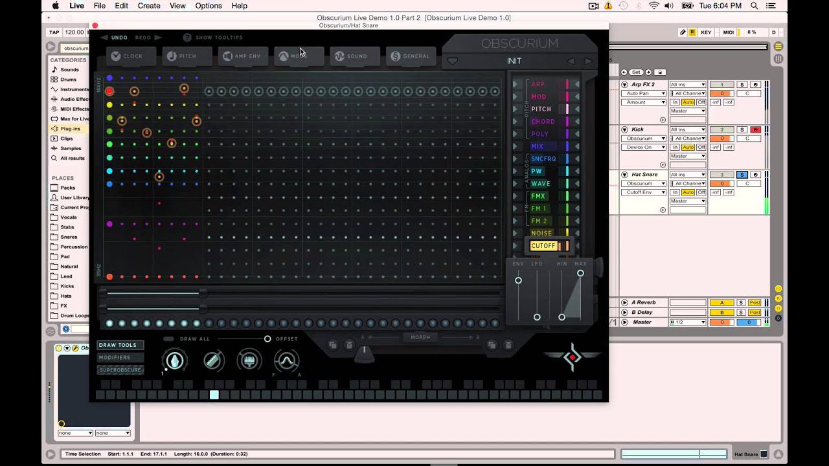Click the Spotlight search icon in menu bar

click(x=755, y=6)
